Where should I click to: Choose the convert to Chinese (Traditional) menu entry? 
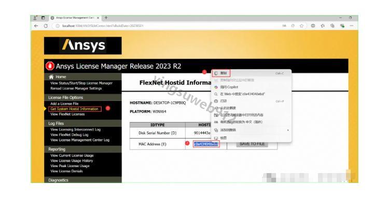pos(251,122)
